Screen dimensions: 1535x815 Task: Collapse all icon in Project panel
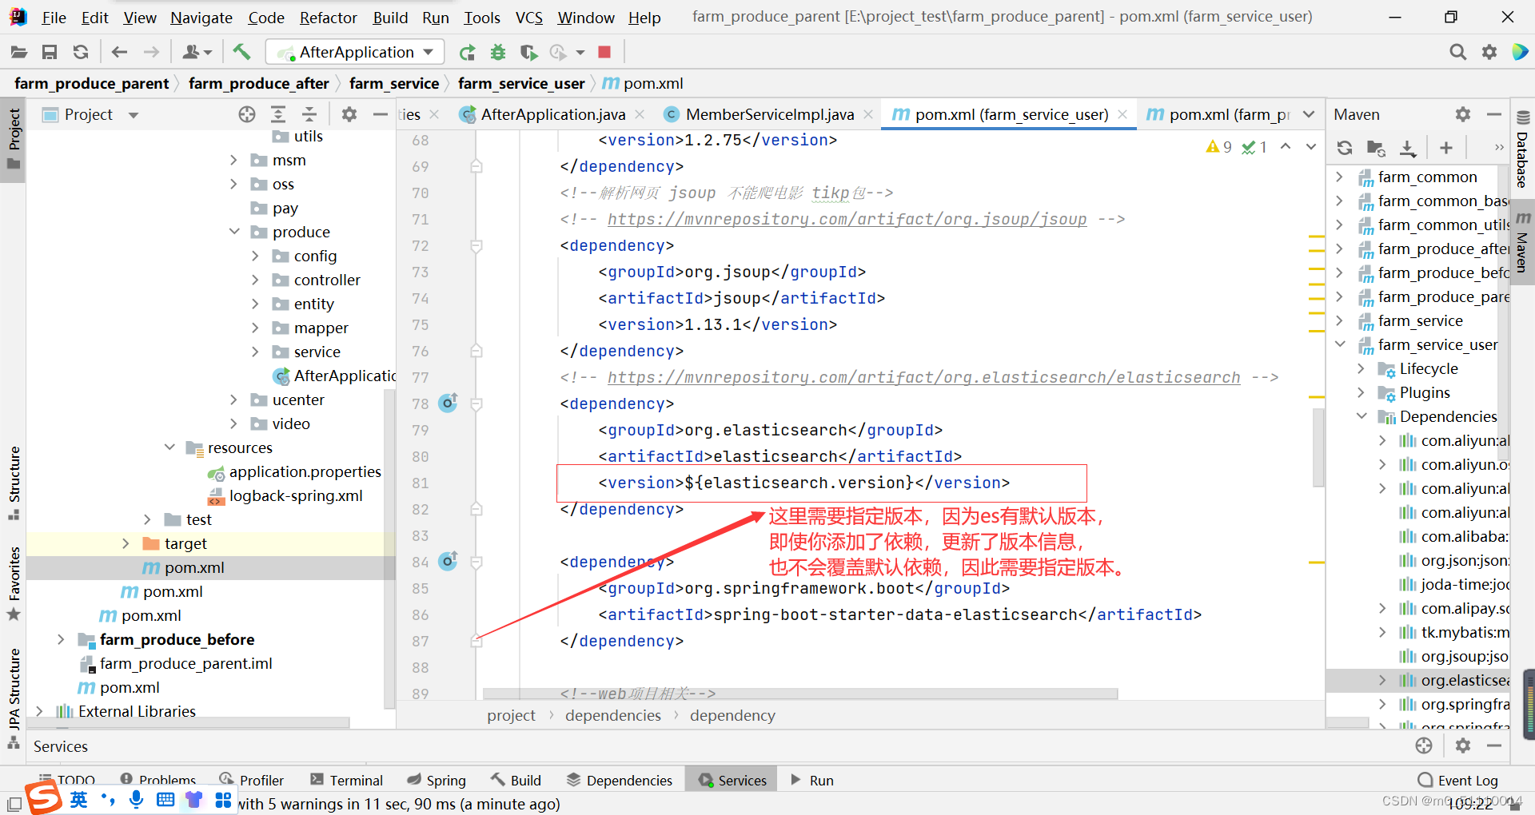point(309,114)
